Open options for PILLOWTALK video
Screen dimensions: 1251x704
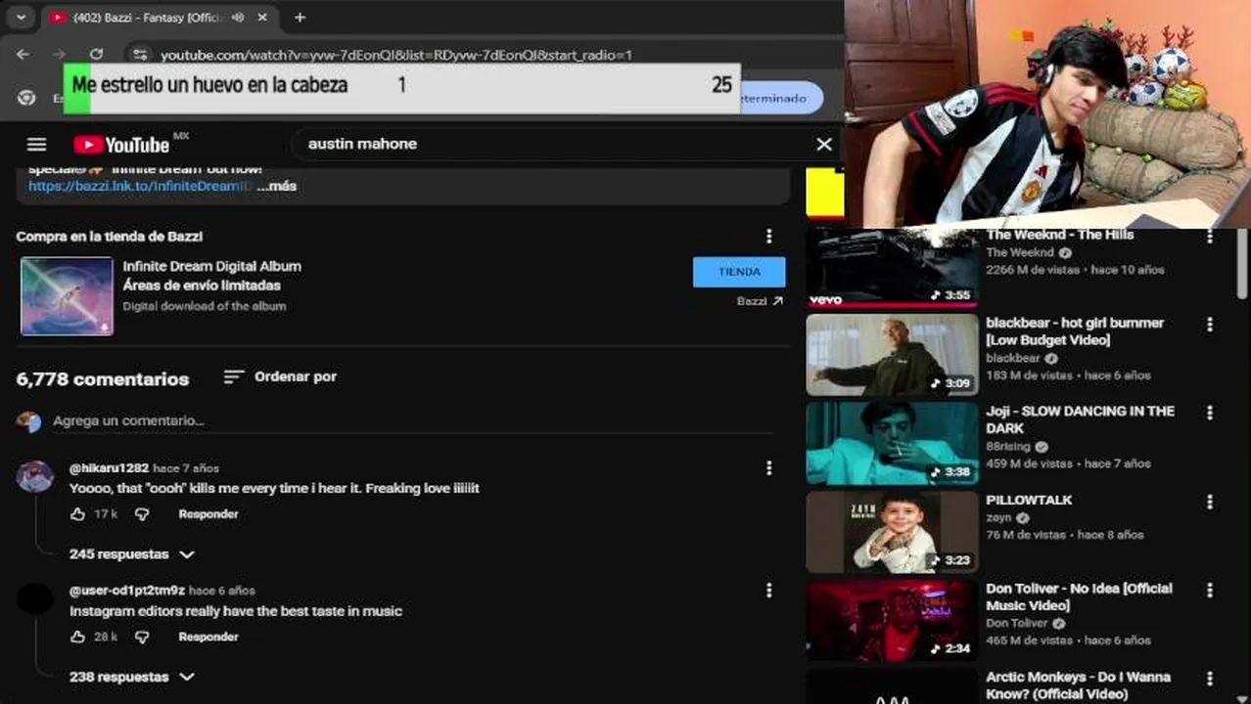point(1210,503)
